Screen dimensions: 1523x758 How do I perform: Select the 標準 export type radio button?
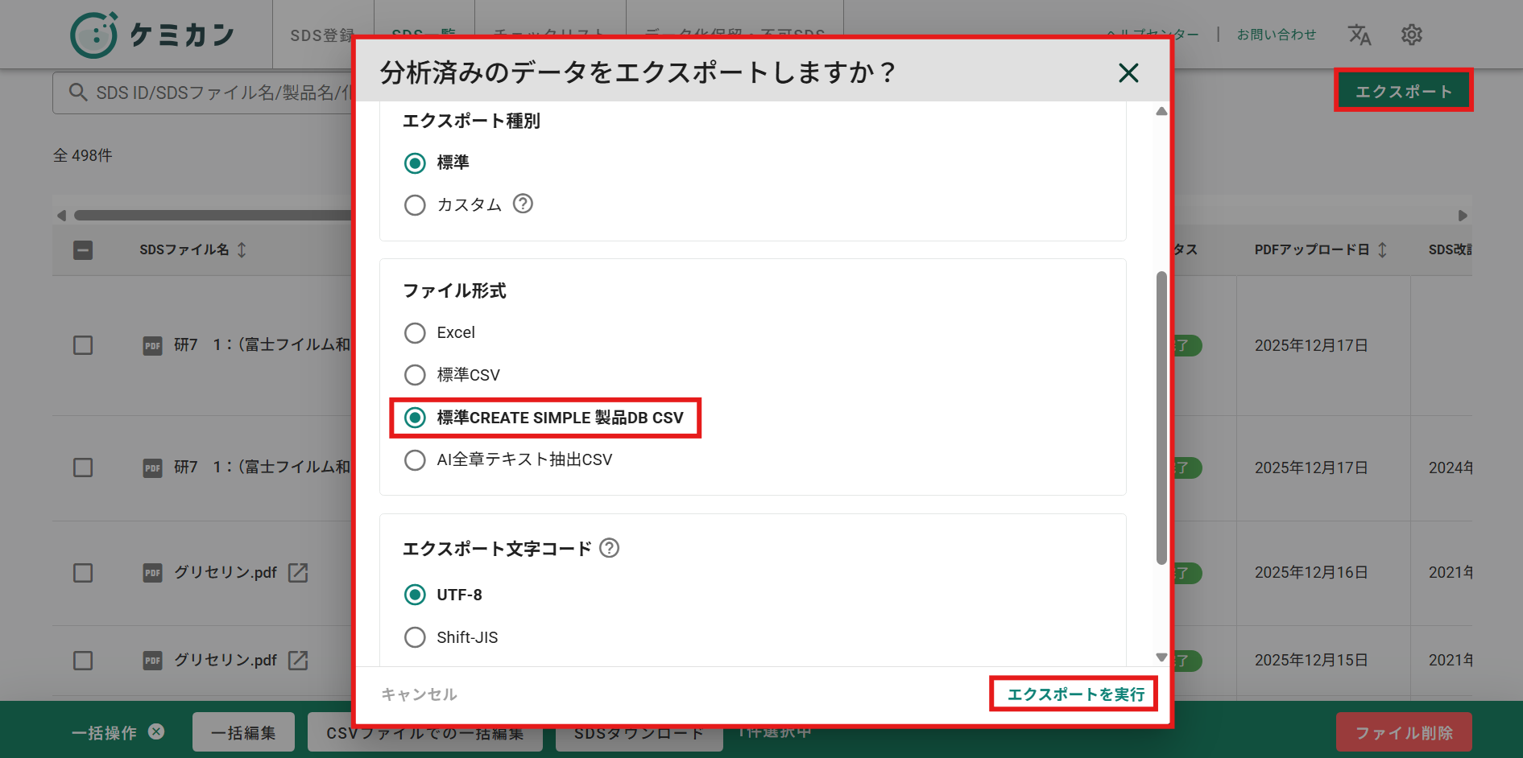point(415,163)
